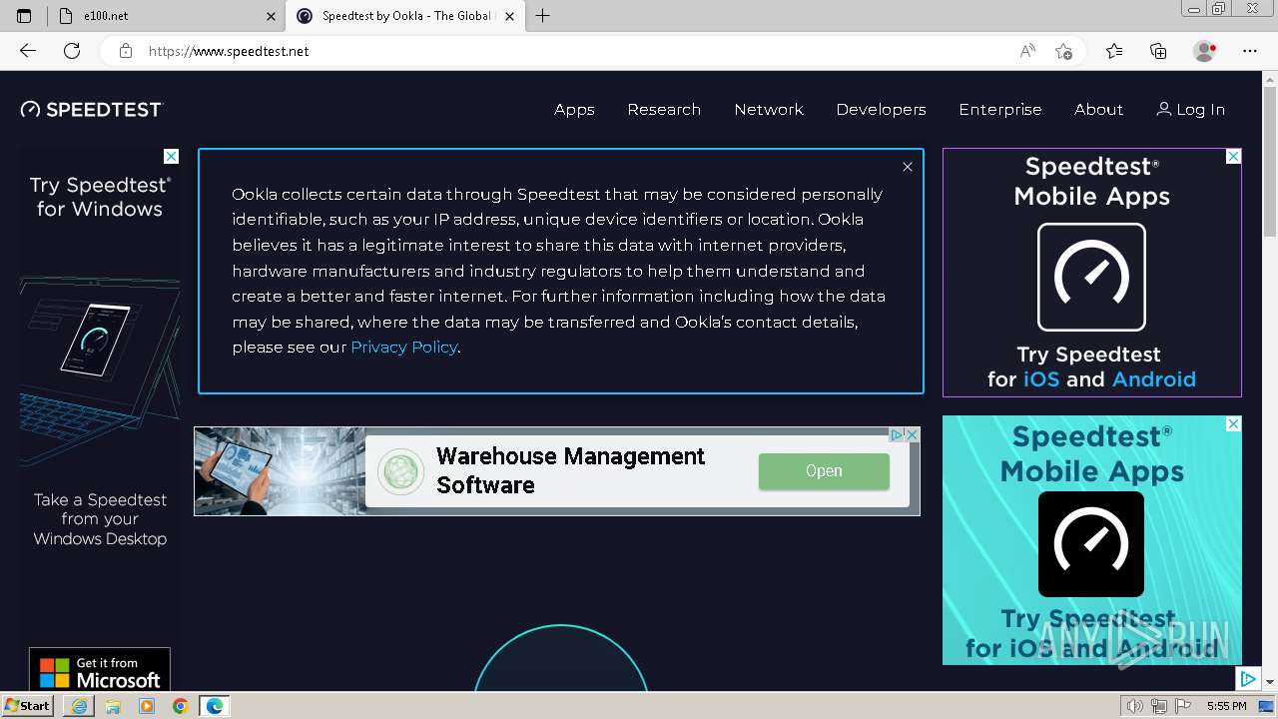Image resolution: width=1278 pixels, height=719 pixels.
Task: Close the Warehouse Management Software ad
Action: (x=912, y=434)
